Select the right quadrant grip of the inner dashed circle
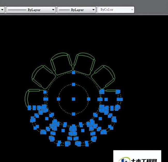 click(x=88, y=99)
